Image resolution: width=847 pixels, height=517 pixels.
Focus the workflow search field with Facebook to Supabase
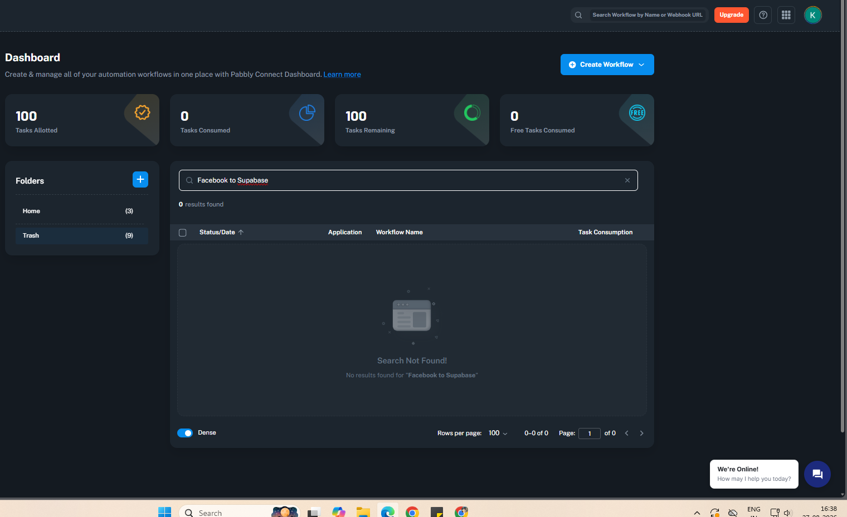pos(408,180)
